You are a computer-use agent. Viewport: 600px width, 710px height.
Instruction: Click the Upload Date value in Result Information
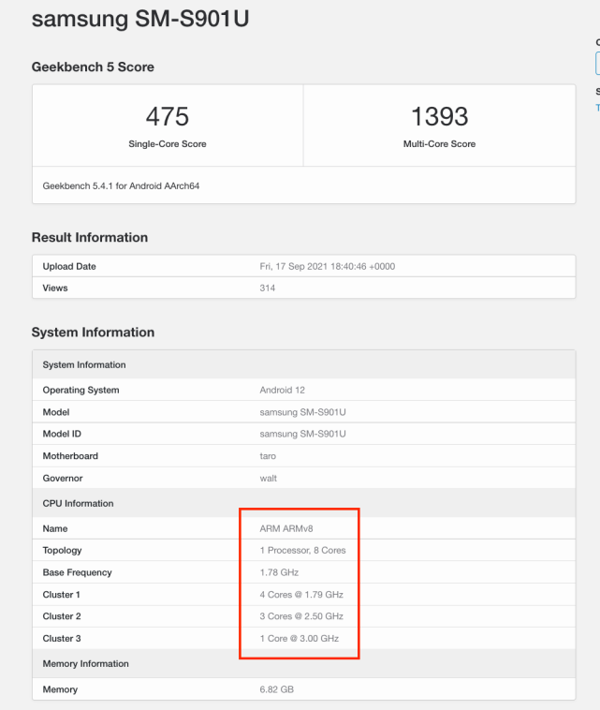(x=328, y=266)
